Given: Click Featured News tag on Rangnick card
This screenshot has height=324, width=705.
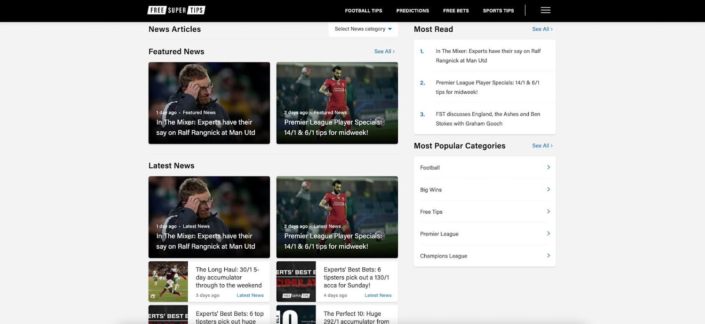Looking at the screenshot, I should 199,113.
